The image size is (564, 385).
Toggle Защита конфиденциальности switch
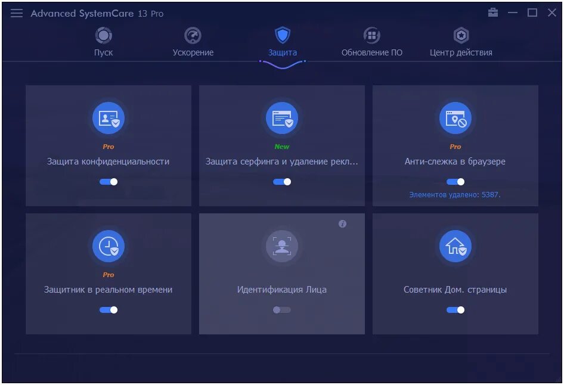point(109,182)
